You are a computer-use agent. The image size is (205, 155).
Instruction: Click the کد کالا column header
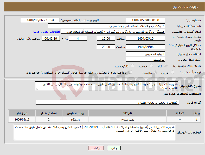coord(180,113)
